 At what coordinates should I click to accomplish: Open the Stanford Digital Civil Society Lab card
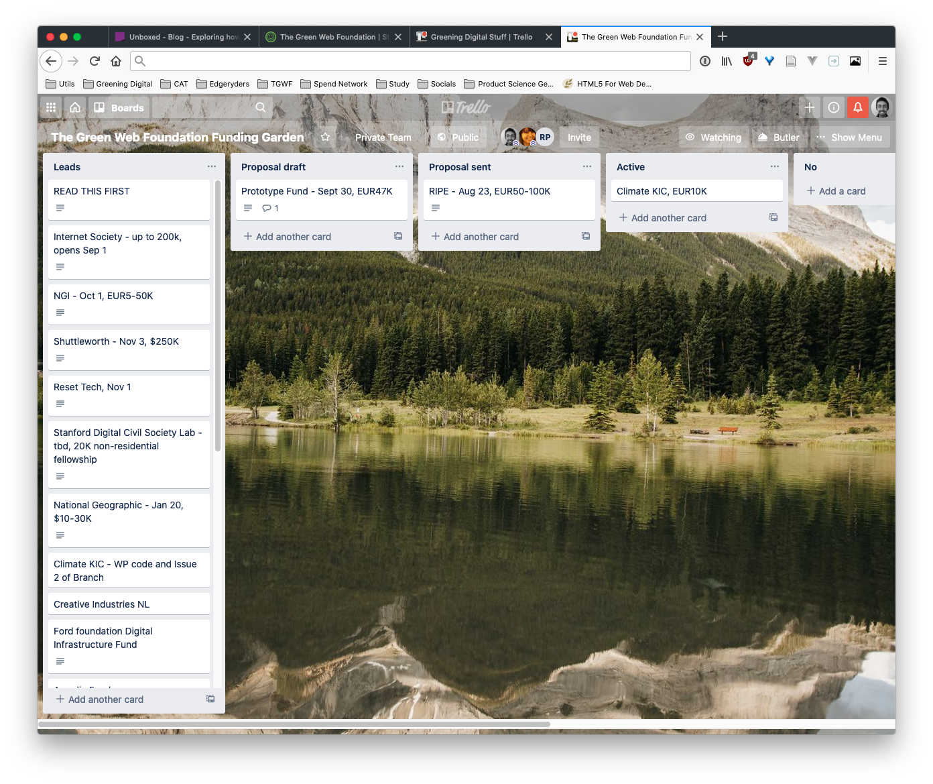pos(129,454)
